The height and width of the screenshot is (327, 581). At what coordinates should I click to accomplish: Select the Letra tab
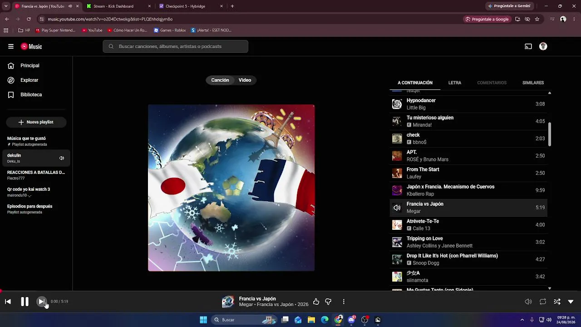455,83
